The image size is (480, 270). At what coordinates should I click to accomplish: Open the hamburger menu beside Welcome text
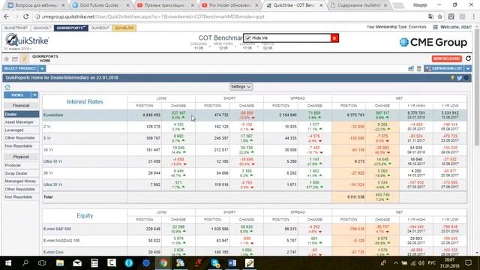pos(435,27)
